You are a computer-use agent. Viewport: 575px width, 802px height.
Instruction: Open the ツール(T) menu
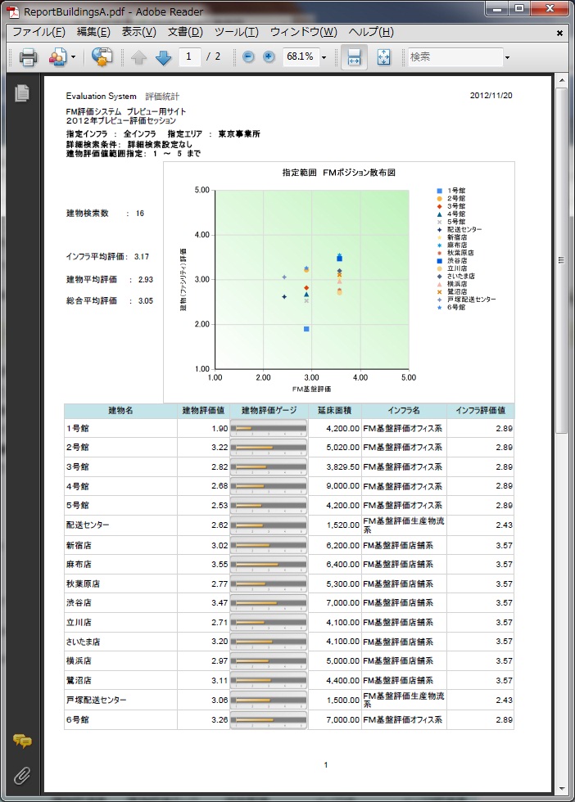click(237, 32)
